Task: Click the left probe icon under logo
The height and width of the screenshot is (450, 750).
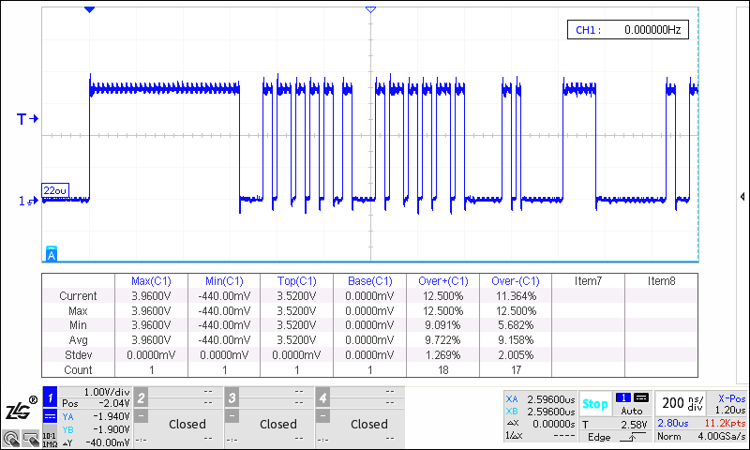Action: click(x=10, y=437)
